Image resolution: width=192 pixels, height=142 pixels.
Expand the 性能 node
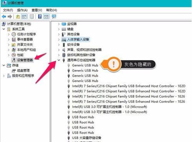(9, 55)
